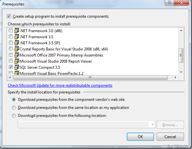Select download from the following location option

pos(14,116)
